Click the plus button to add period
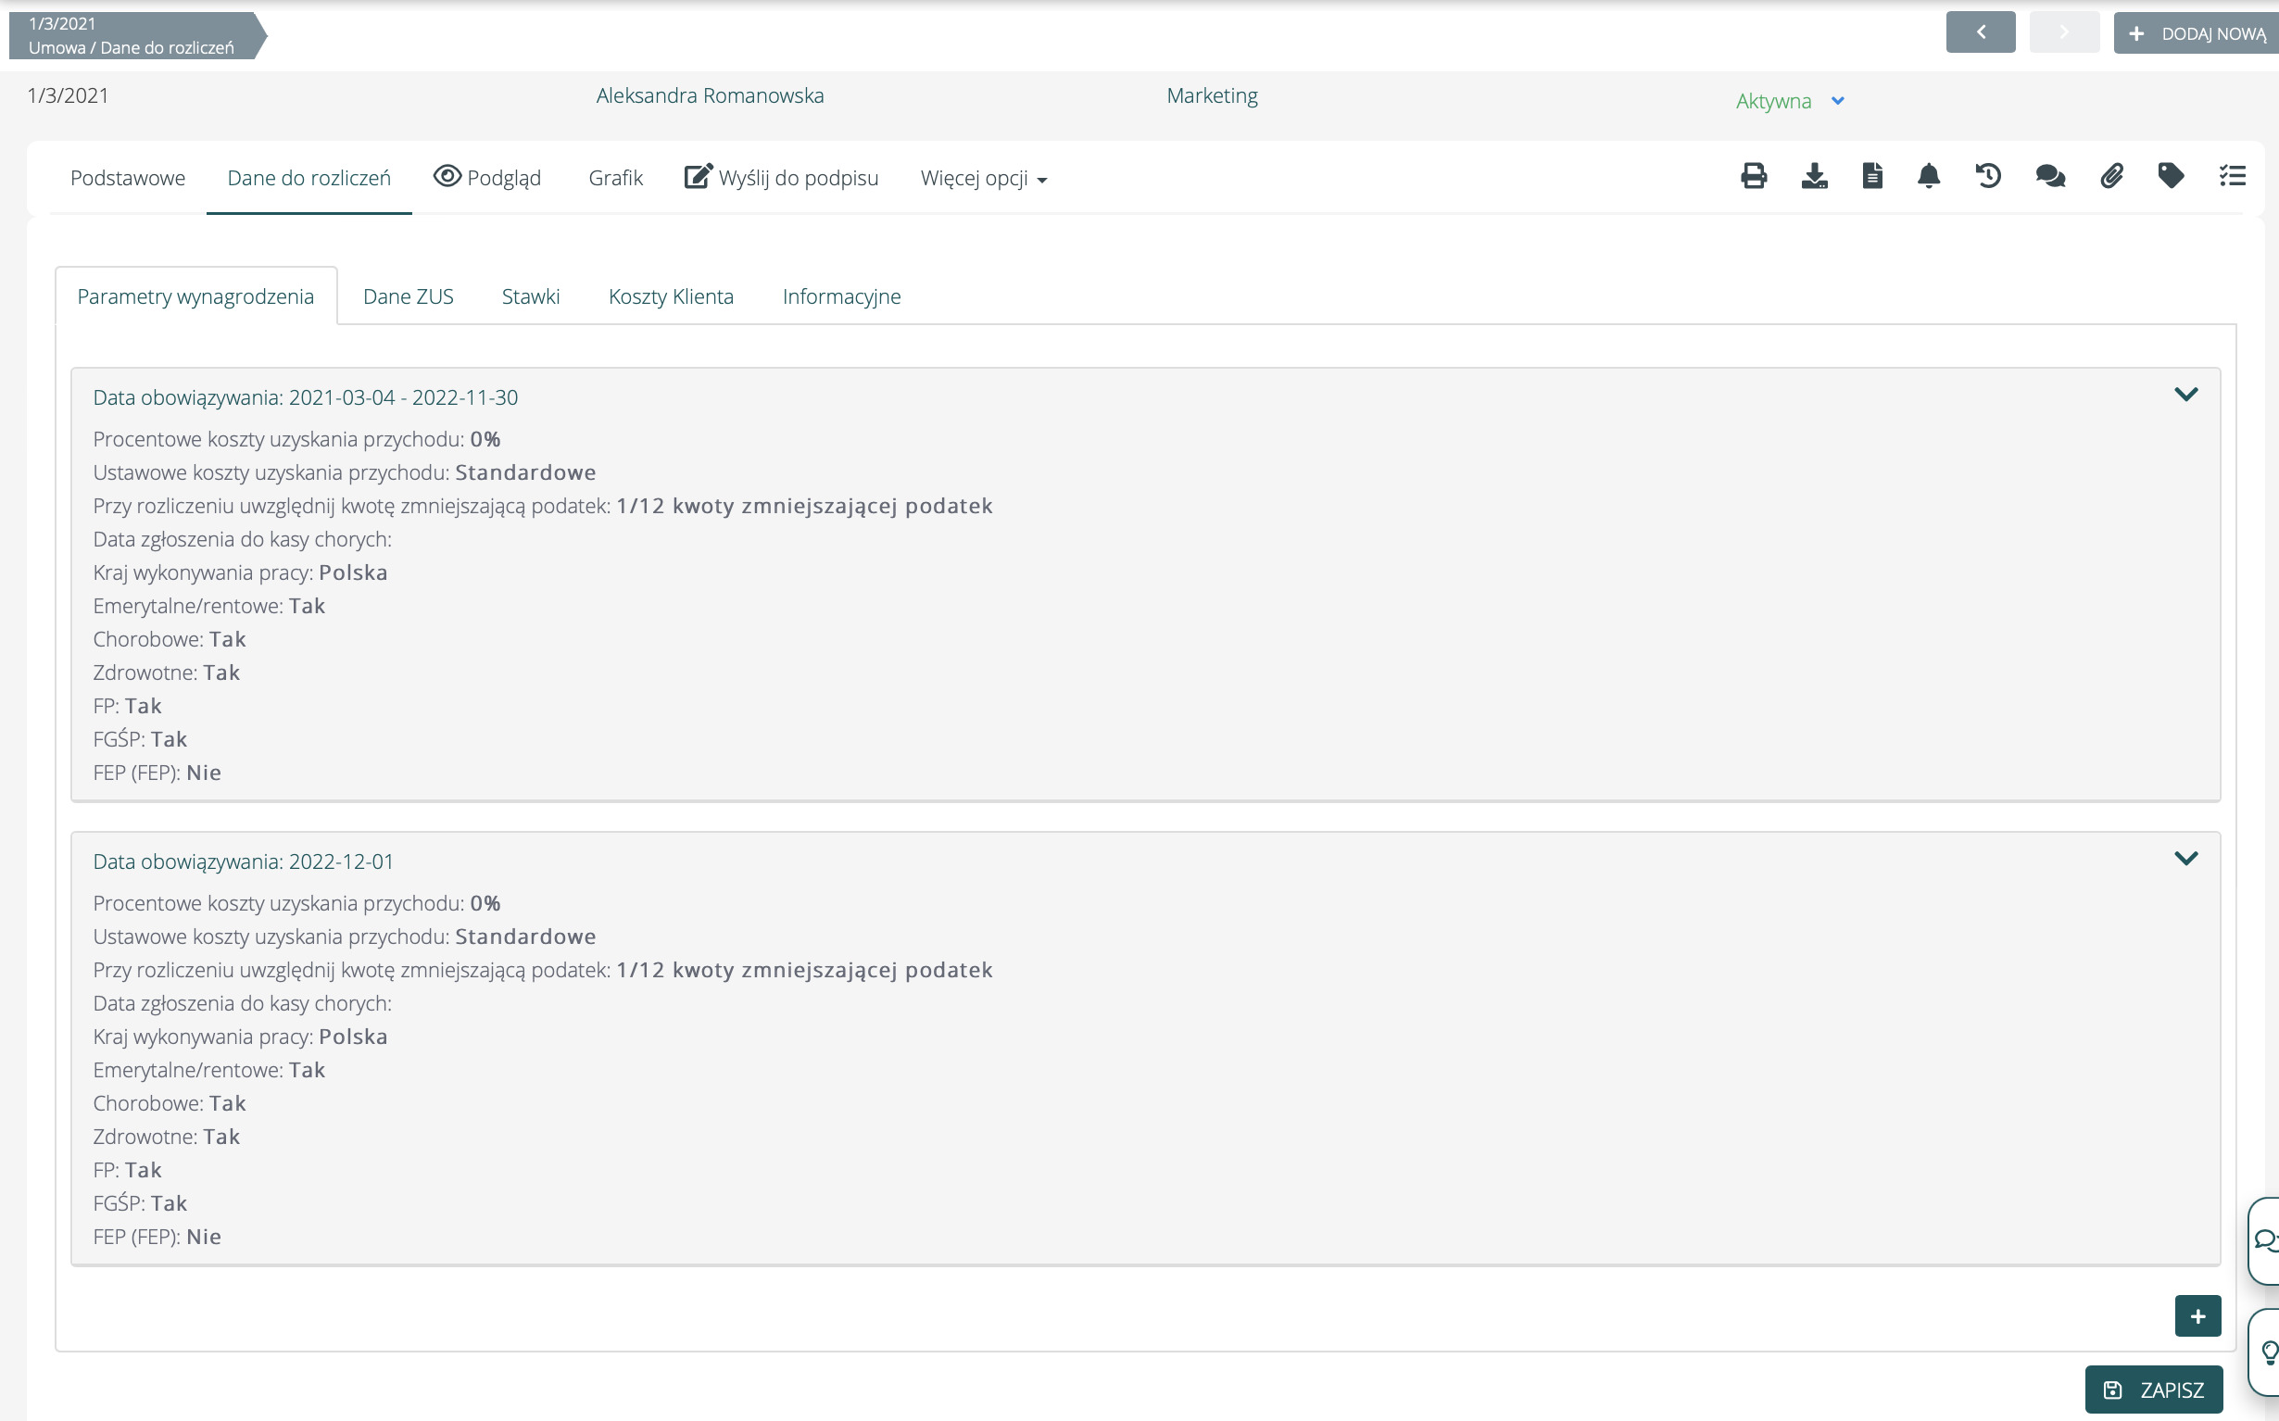 click(x=2197, y=1316)
